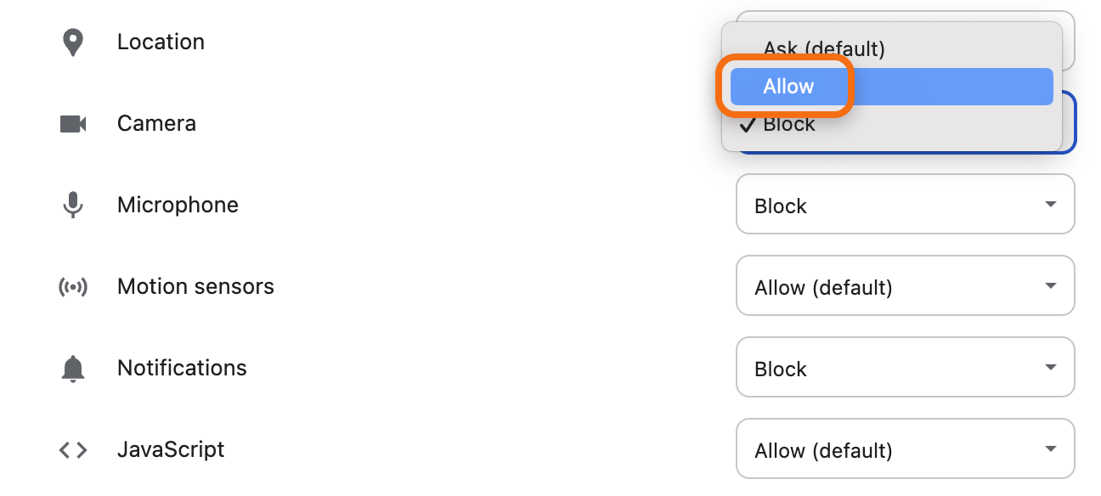Click the Camera video icon
This screenshot has height=496, width=1101.
73,124
